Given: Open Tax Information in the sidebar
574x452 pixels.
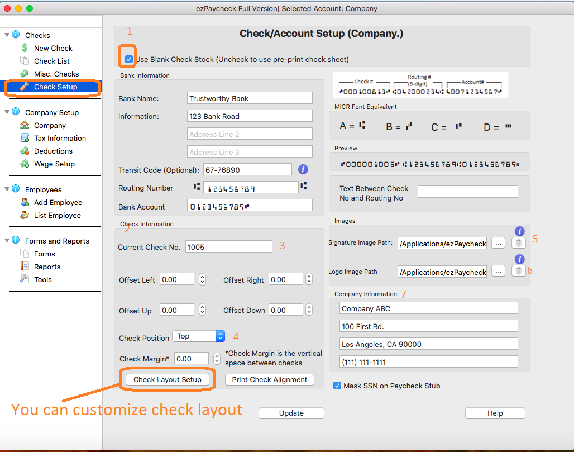Looking at the screenshot, I should (60, 138).
